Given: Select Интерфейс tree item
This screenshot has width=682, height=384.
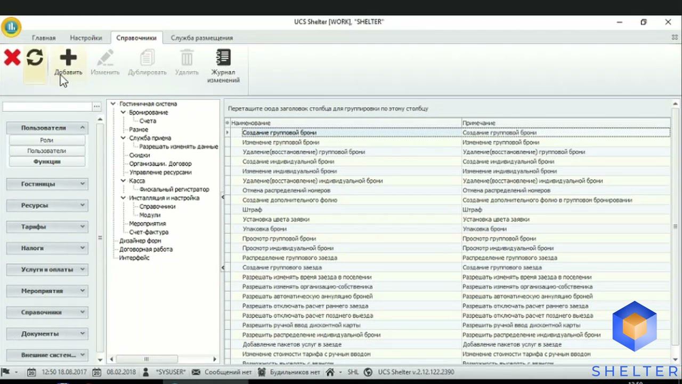Looking at the screenshot, I should point(134,258).
